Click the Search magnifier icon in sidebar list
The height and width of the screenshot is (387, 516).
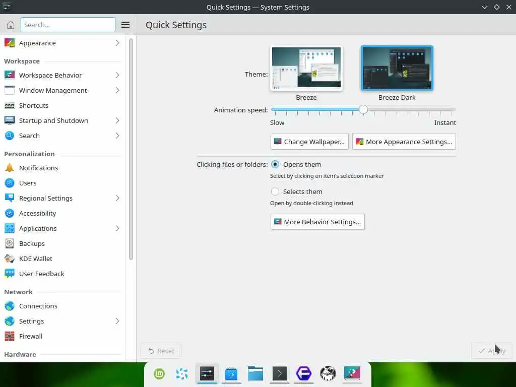[x=10, y=136]
